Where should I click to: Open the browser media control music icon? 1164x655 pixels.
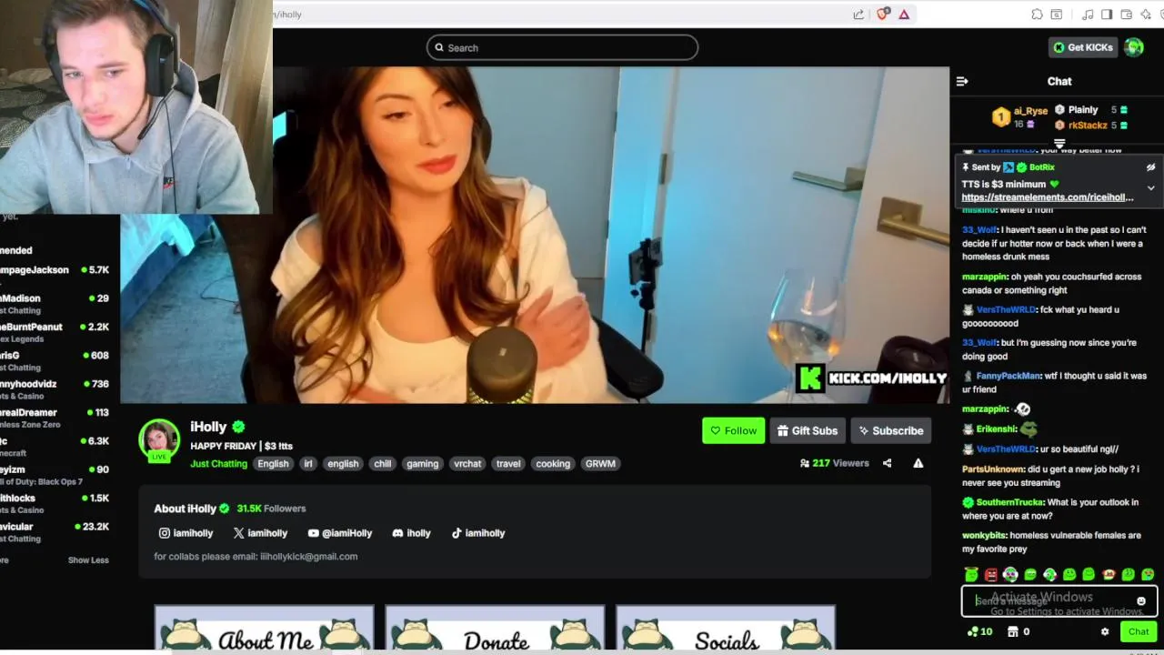(1088, 15)
